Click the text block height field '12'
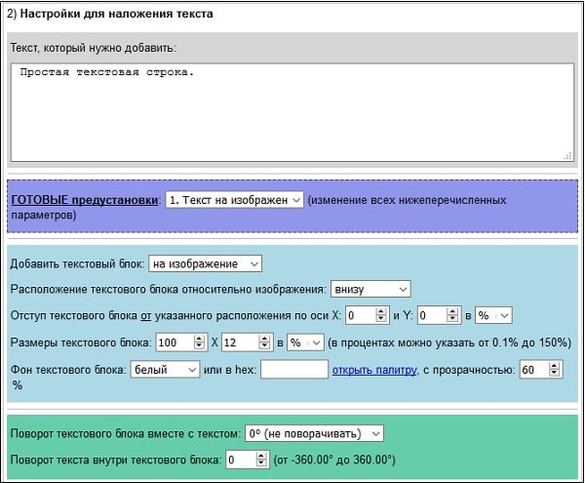Viewport: 585px width, 483px height. (x=239, y=342)
